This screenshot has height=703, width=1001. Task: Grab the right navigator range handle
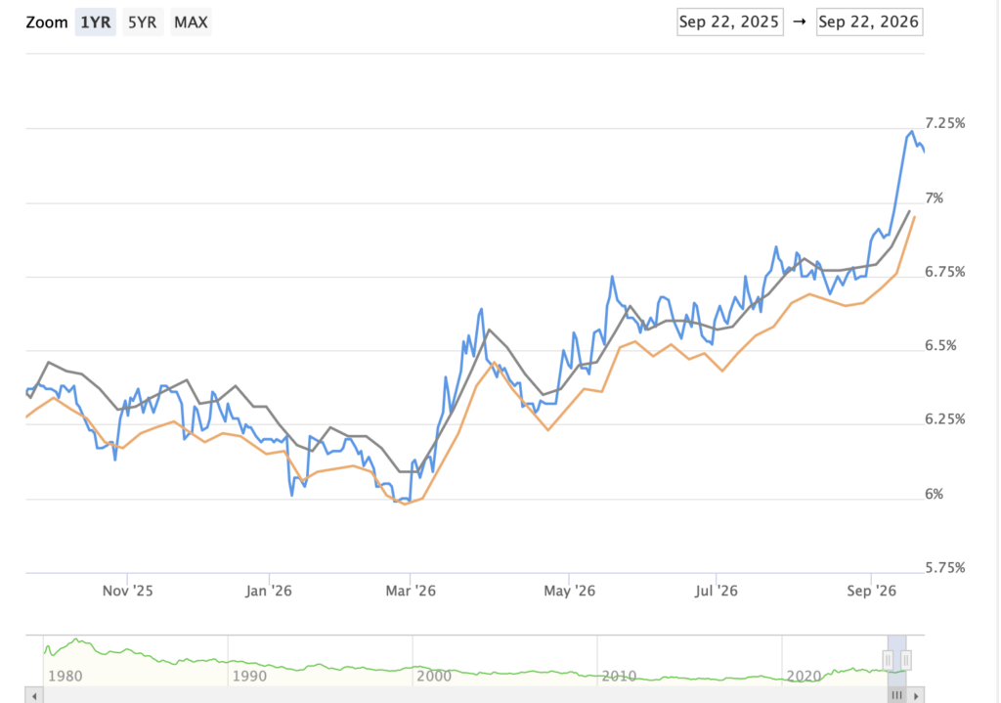coord(906,660)
